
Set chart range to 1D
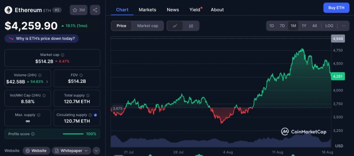[272, 26]
